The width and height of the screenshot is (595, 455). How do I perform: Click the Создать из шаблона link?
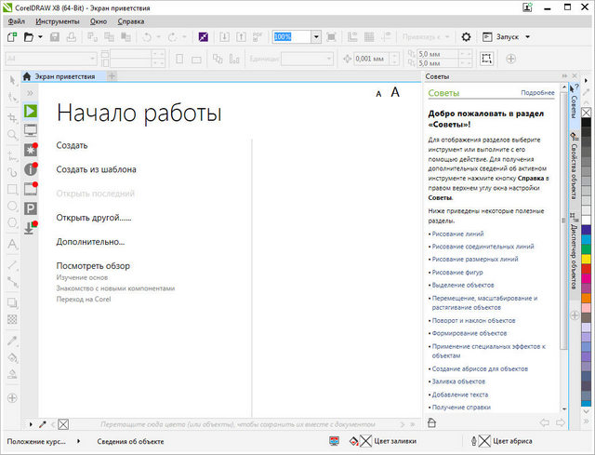[96, 169]
